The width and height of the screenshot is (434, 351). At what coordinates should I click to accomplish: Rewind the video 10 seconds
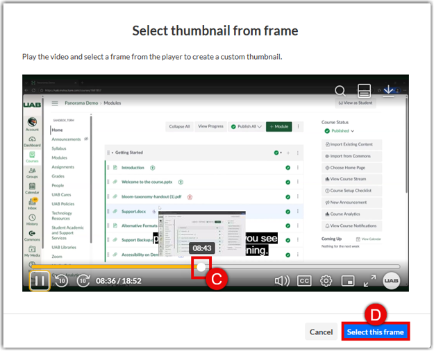tap(61, 281)
